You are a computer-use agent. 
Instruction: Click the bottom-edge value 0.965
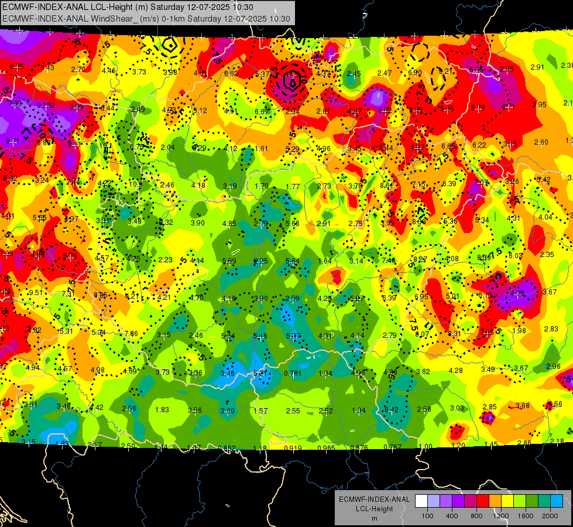tap(326, 448)
